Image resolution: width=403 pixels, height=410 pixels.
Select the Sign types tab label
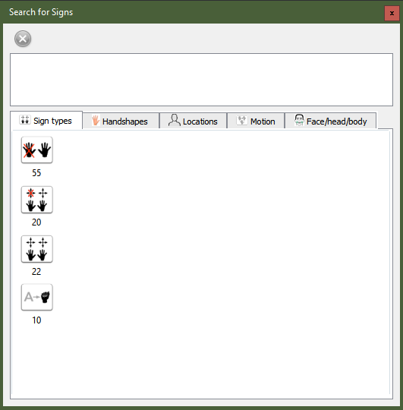[52, 121]
